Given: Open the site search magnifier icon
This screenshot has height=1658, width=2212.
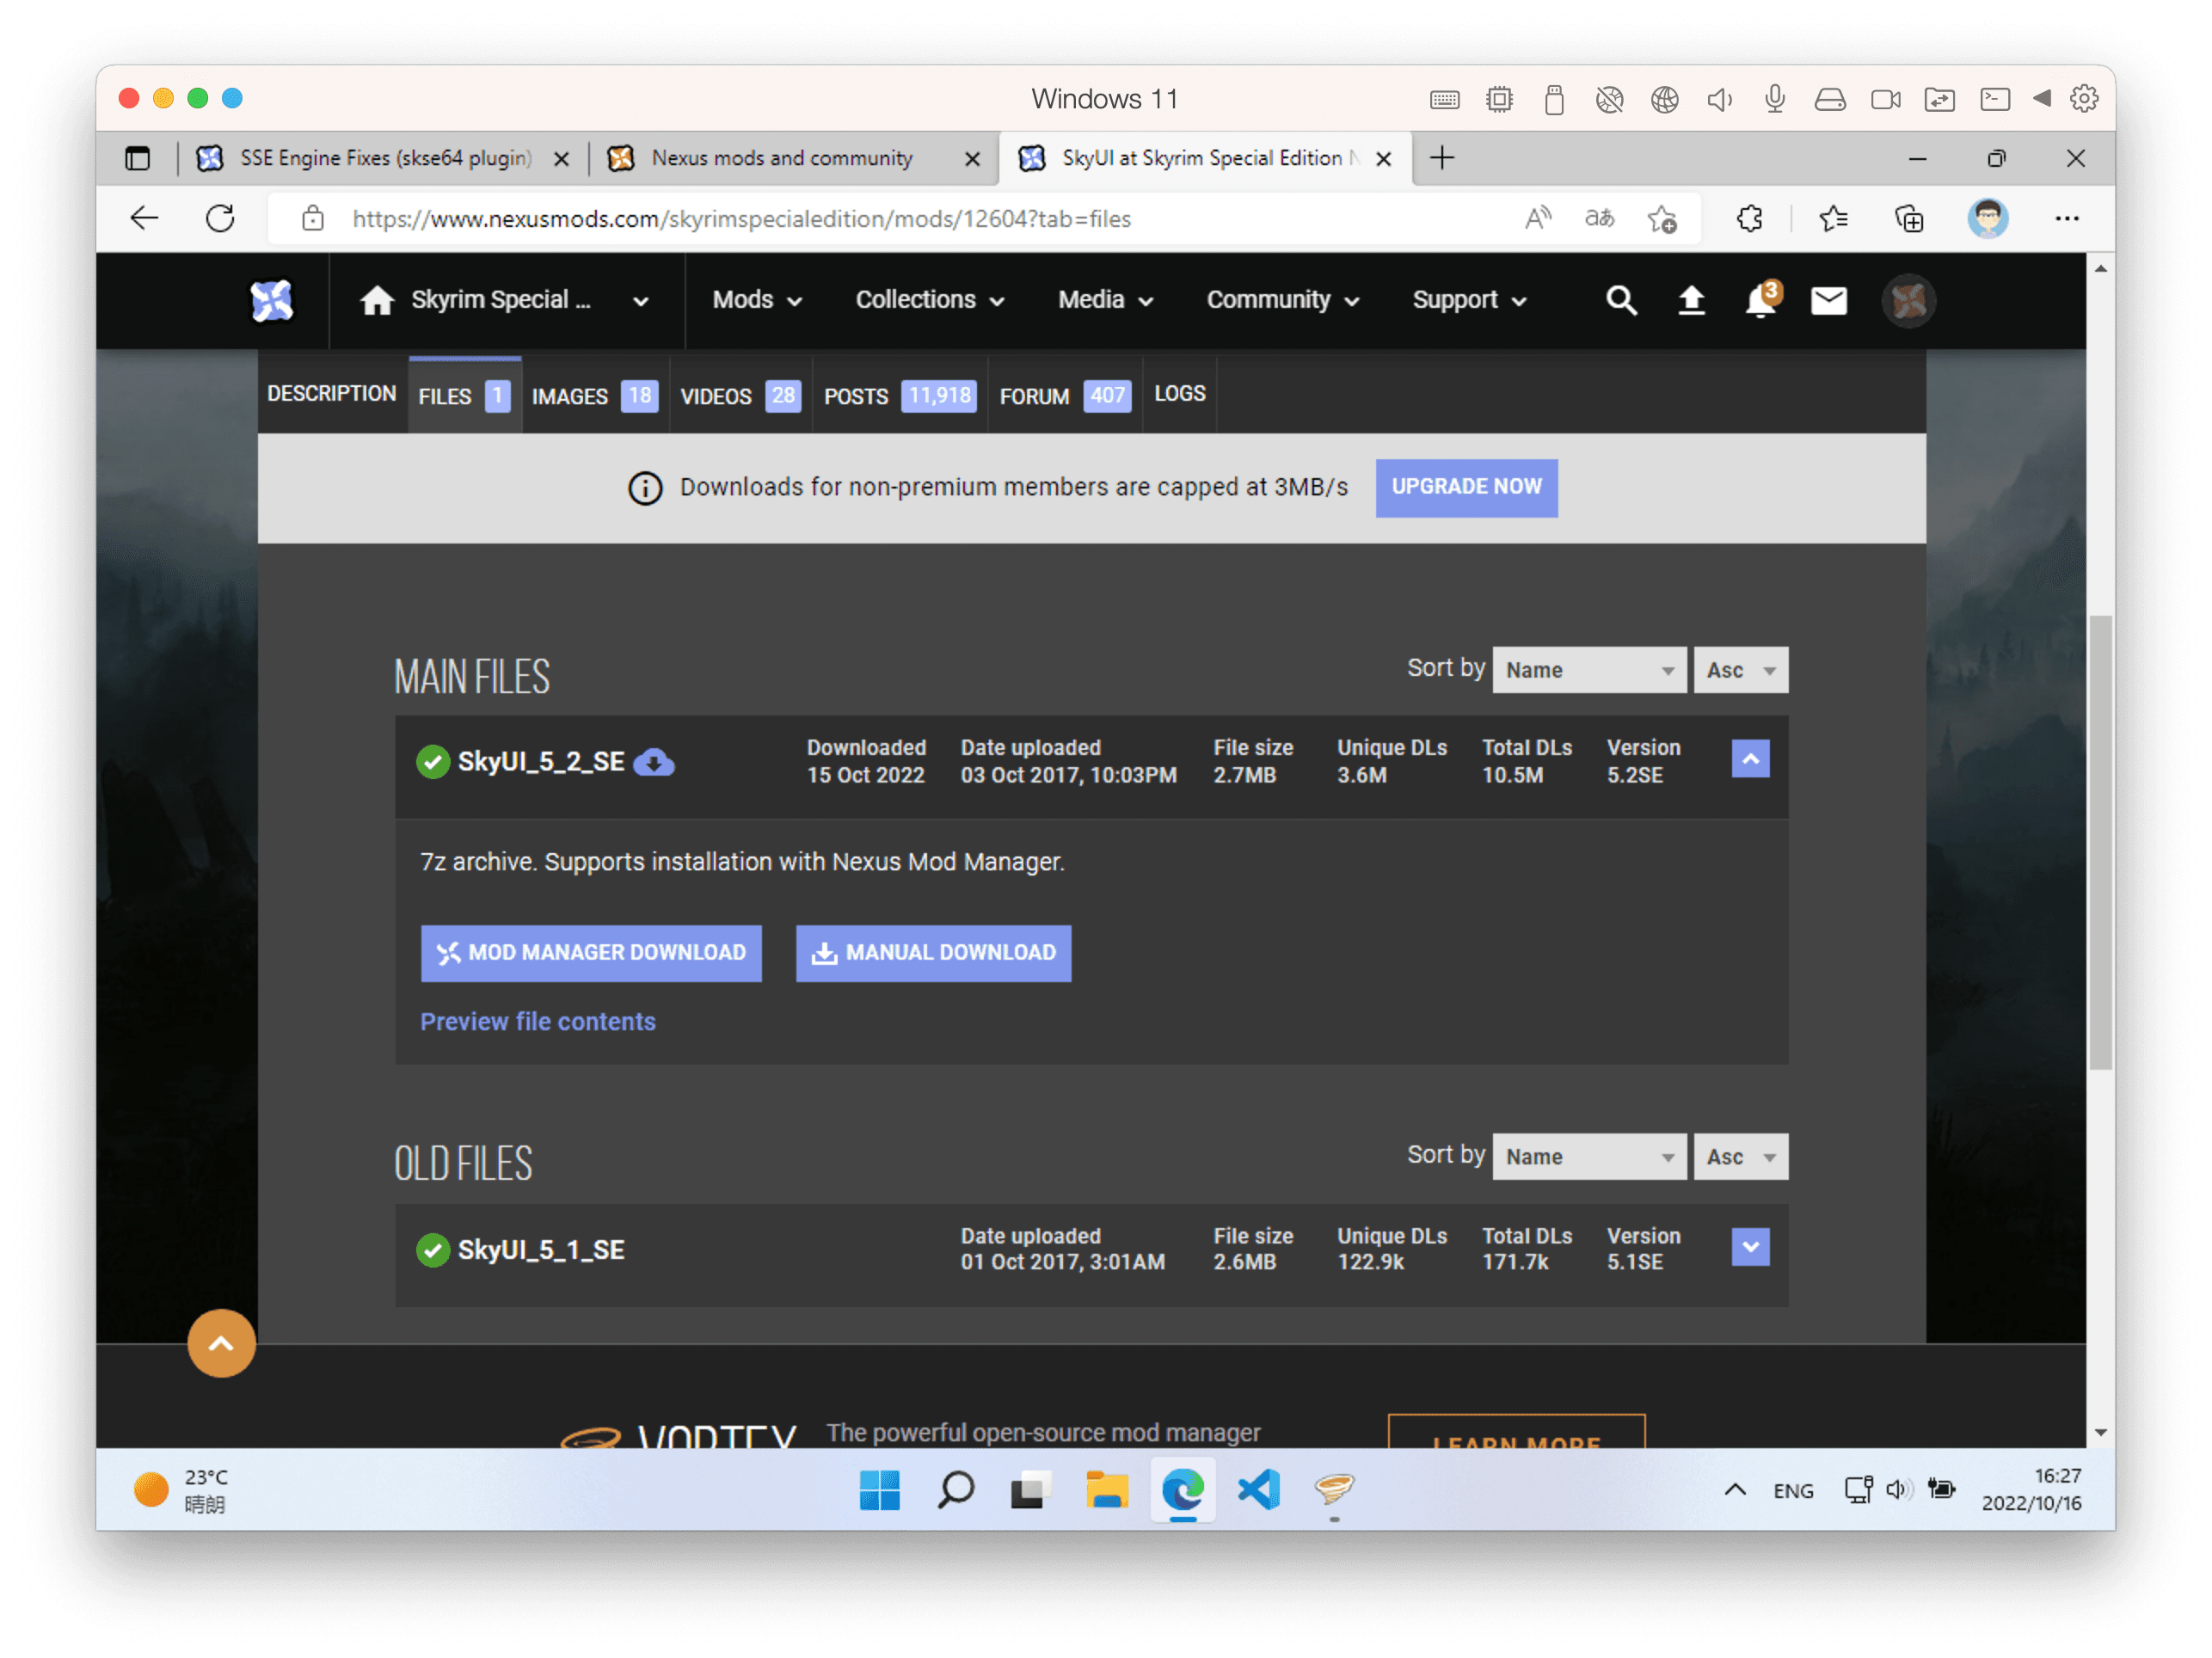Looking at the screenshot, I should coord(1621,300).
